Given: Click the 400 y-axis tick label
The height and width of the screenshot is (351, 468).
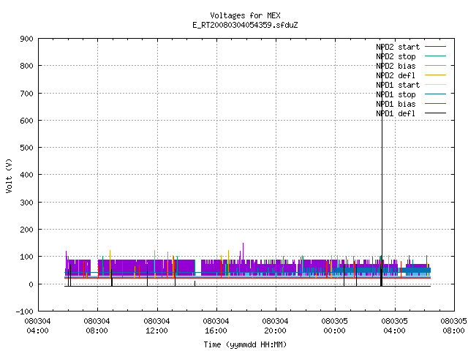Looking at the screenshot, I should coord(26,175).
